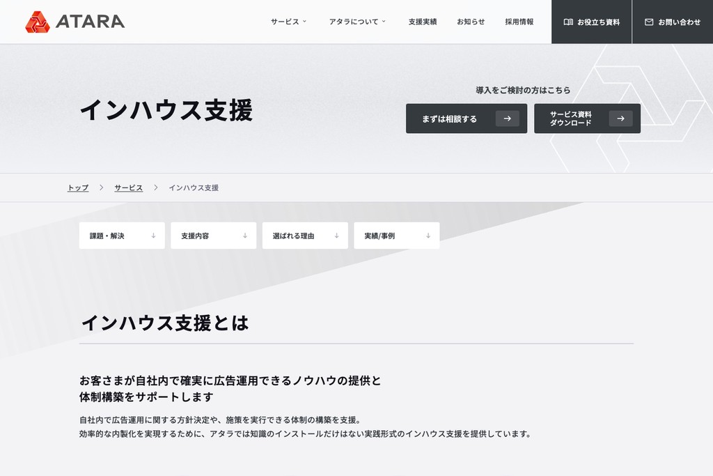Click the down arrow on 課題・解決
The image size is (713, 476).
pos(153,236)
